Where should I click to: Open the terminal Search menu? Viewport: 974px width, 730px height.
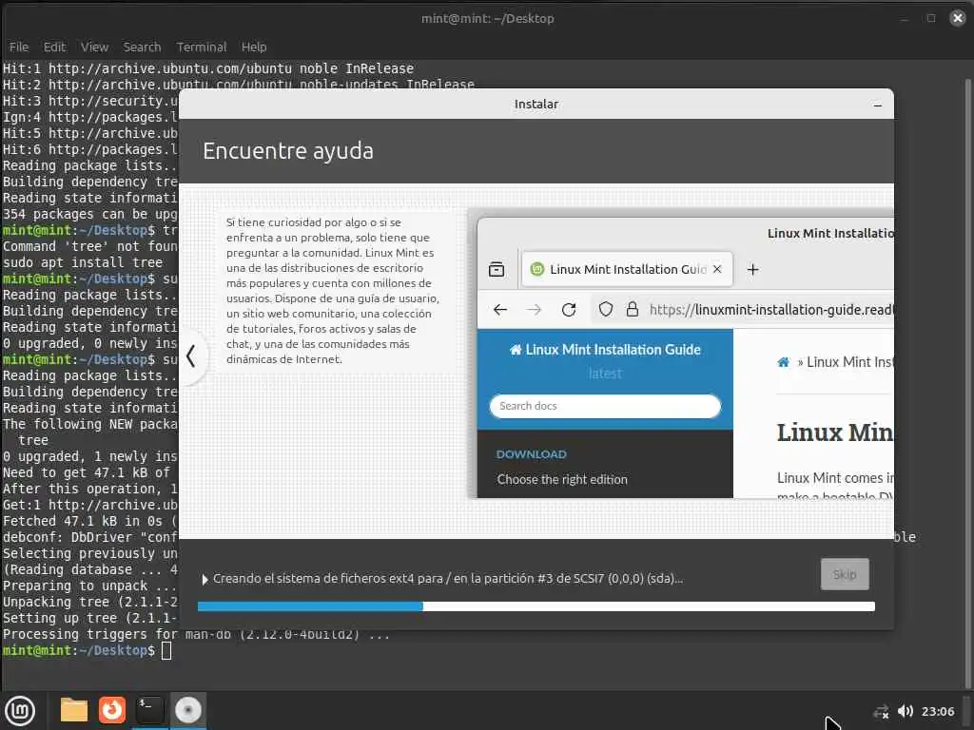click(143, 48)
